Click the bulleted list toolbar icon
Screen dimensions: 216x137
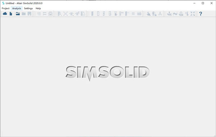(39, 14)
